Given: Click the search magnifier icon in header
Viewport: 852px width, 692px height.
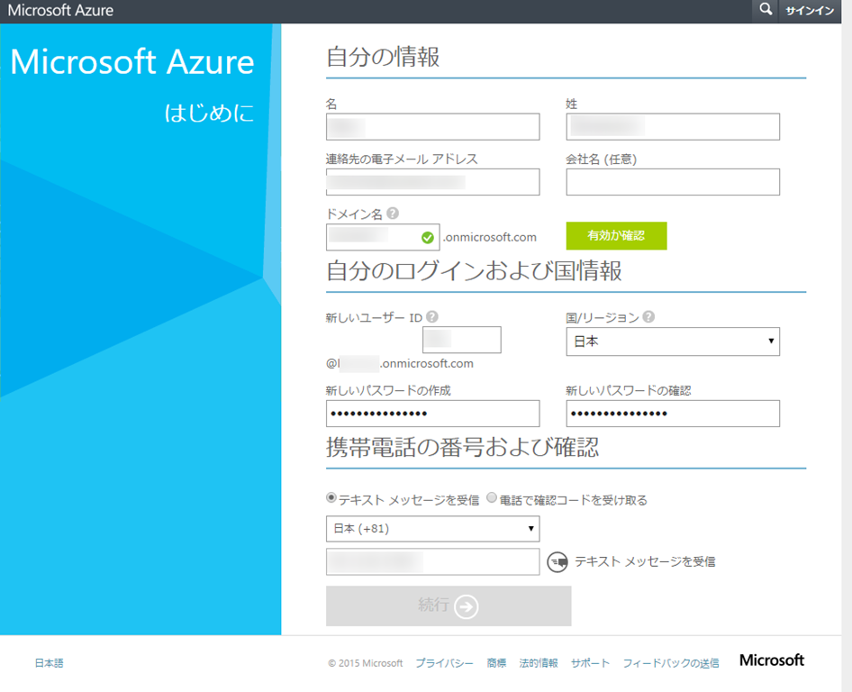Looking at the screenshot, I should pos(766,9).
